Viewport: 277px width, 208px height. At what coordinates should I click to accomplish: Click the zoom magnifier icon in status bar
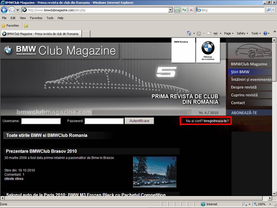(255, 204)
